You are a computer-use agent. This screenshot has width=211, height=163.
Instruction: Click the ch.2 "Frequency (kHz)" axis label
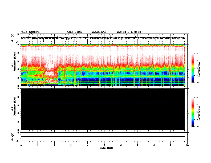pos(15,106)
